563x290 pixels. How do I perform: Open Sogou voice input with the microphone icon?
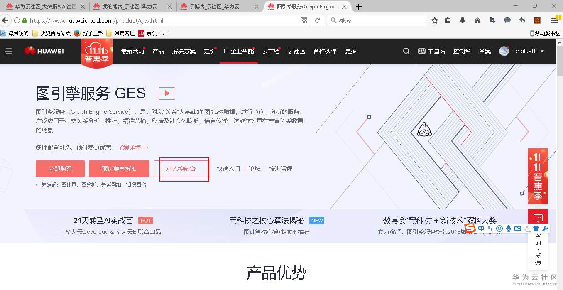coord(509,229)
